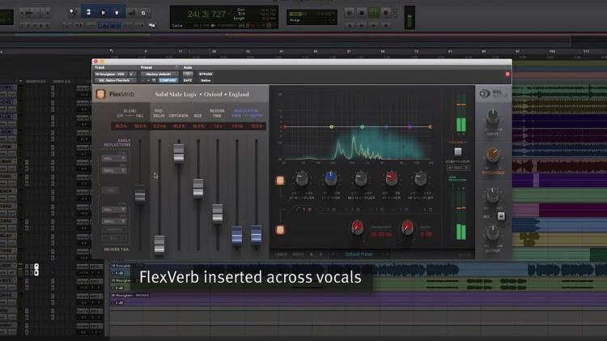This screenshot has width=607, height=341.
Task: Select the B preset slot
Action: [x=321, y=254]
